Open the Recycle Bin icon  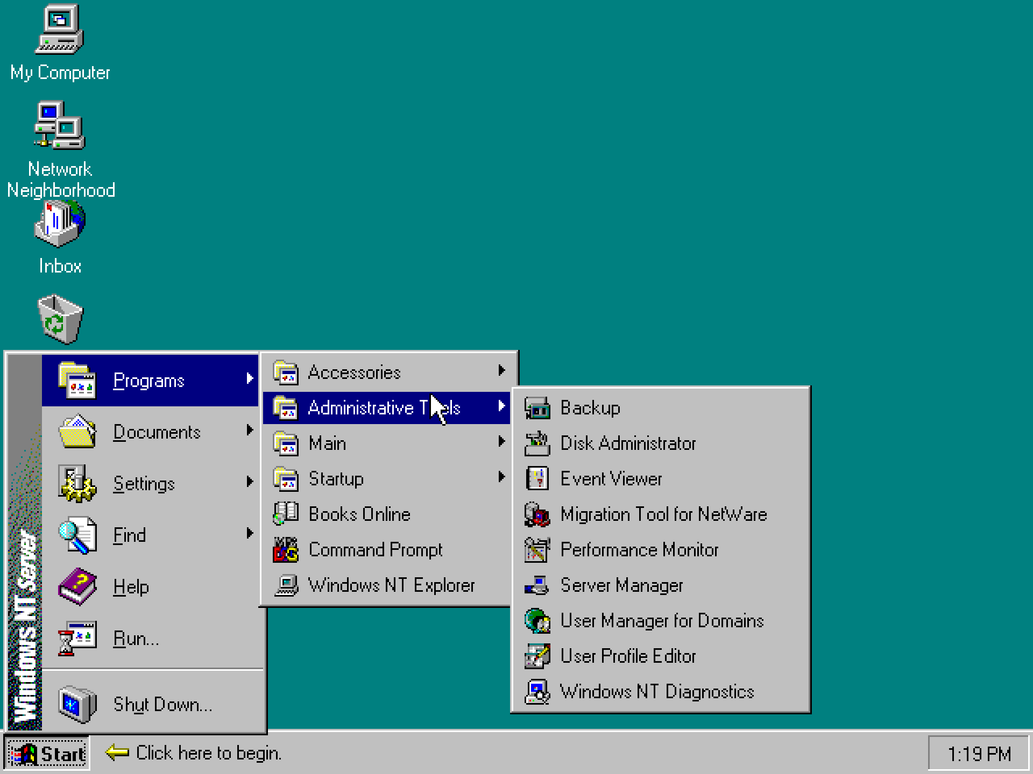point(60,319)
